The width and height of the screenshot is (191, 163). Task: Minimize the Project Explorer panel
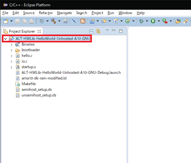[x=114, y=31]
